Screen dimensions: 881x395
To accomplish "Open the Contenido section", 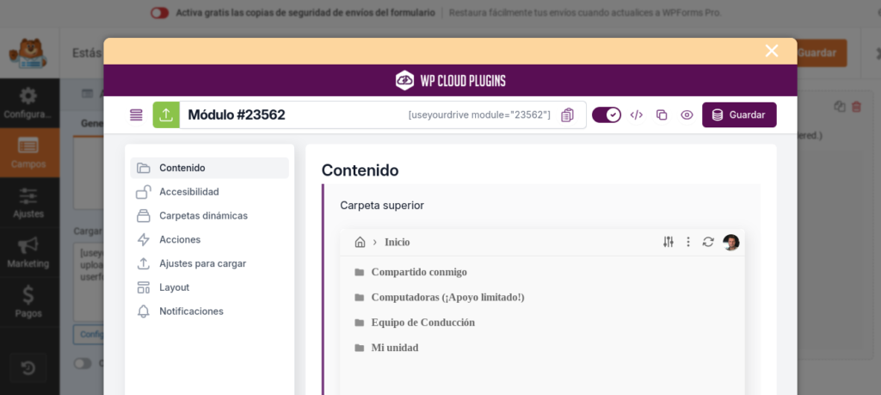I will 210,168.
